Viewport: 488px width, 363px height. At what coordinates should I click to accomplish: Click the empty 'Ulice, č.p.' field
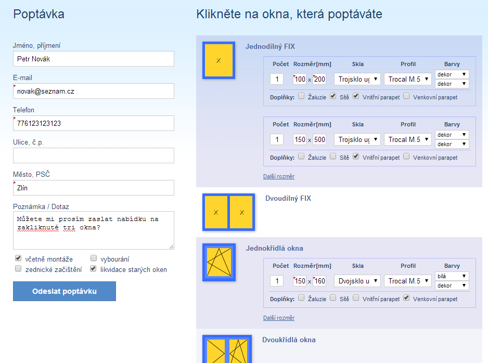click(94, 155)
